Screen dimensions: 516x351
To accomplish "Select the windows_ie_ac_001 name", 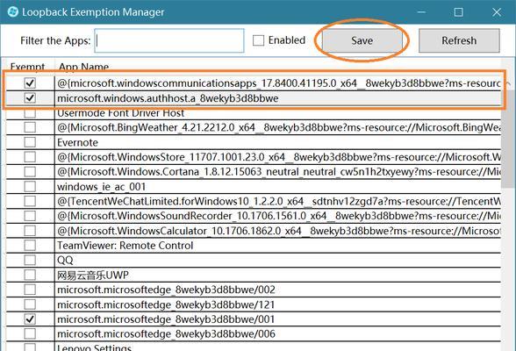I will pyautogui.click(x=102, y=187).
